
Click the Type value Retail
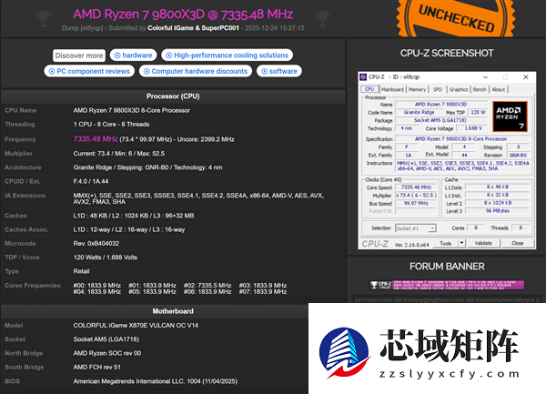click(81, 271)
